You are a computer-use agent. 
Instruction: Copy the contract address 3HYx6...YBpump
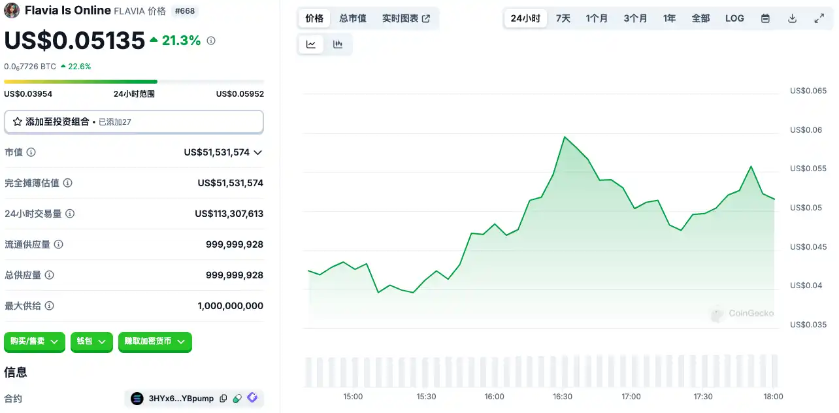223,399
